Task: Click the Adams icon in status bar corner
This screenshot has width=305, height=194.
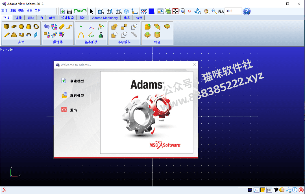Action: tap(3, 190)
